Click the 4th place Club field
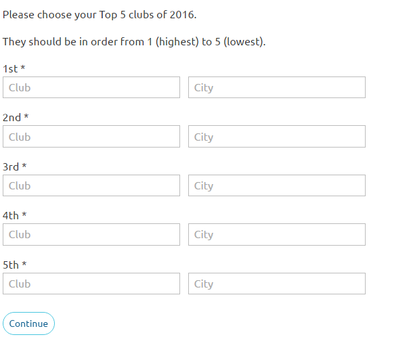This screenshot has height=358, width=411. tap(91, 235)
